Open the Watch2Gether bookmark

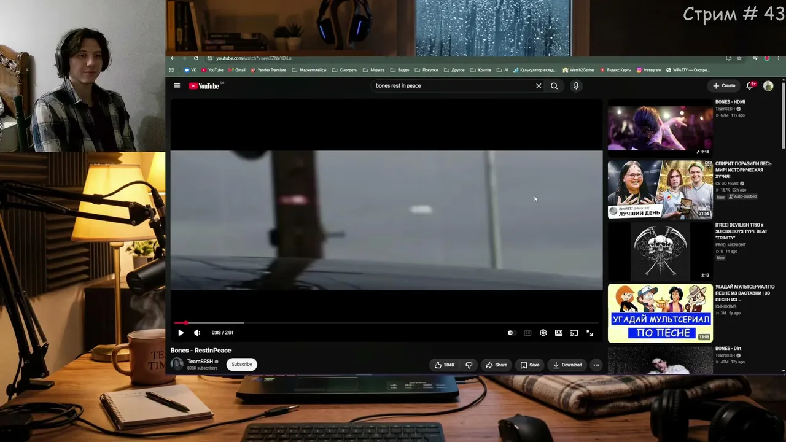(x=578, y=70)
